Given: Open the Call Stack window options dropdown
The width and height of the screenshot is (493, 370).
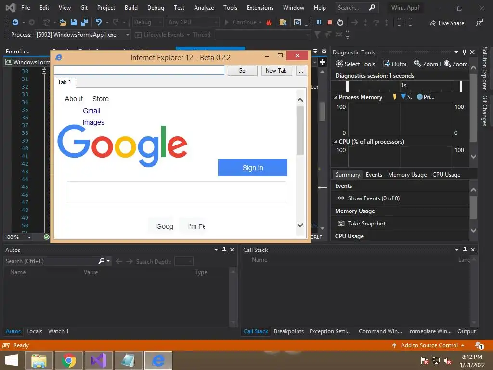Looking at the screenshot, I should 456,250.
